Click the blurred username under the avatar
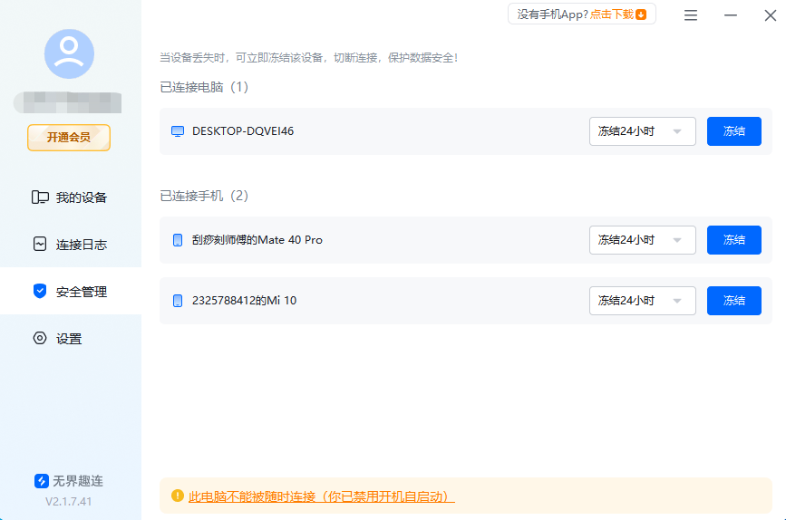 coord(68,102)
